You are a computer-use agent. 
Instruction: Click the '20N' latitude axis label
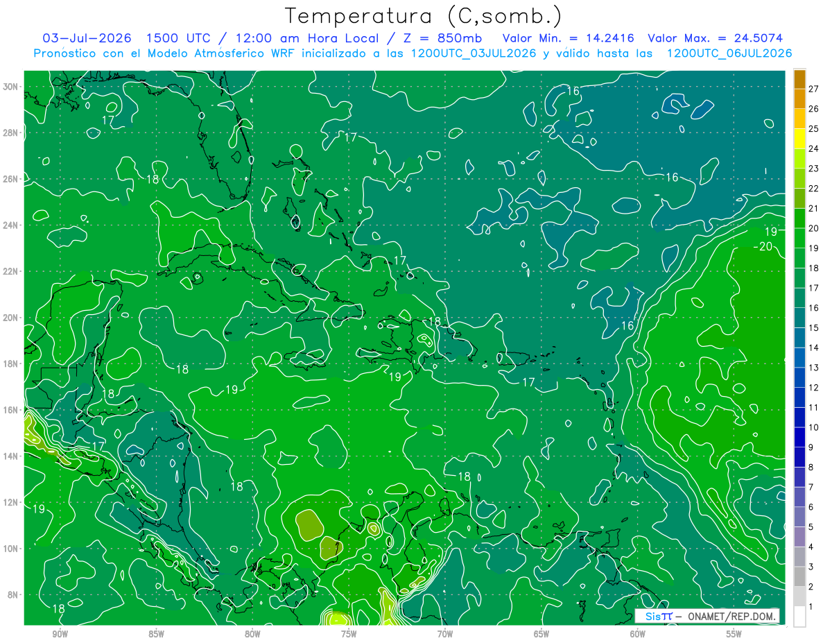[11, 318]
